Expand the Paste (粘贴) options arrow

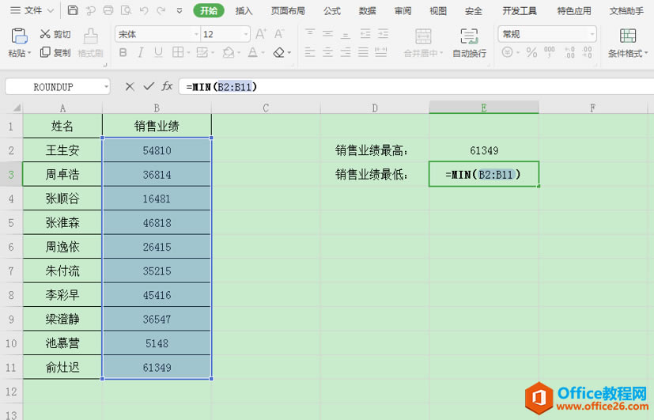pyautogui.click(x=29, y=54)
